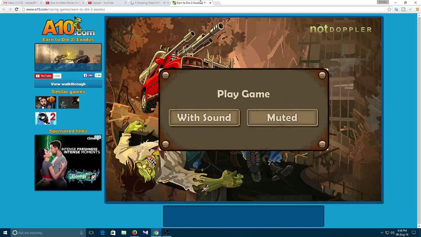The image size is (421, 237).
Task: Open a new browser tab
Action: (218, 3)
